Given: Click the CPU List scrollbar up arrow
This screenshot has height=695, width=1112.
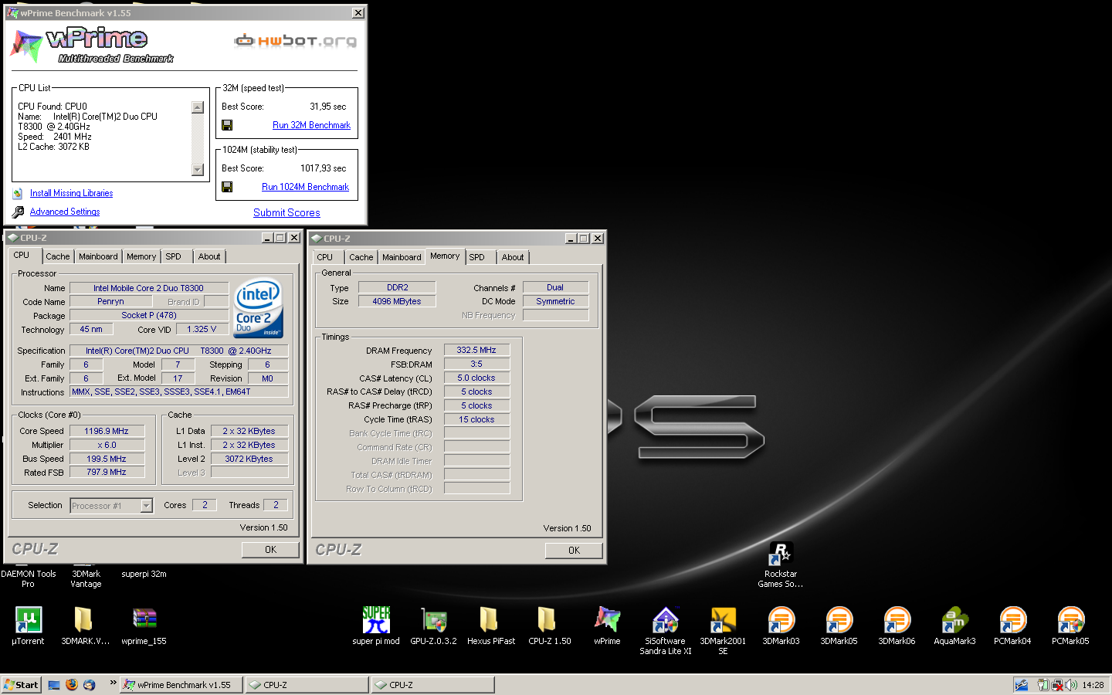Looking at the screenshot, I should [x=198, y=107].
